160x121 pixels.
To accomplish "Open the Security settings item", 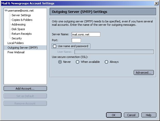I will tap(17, 38).
